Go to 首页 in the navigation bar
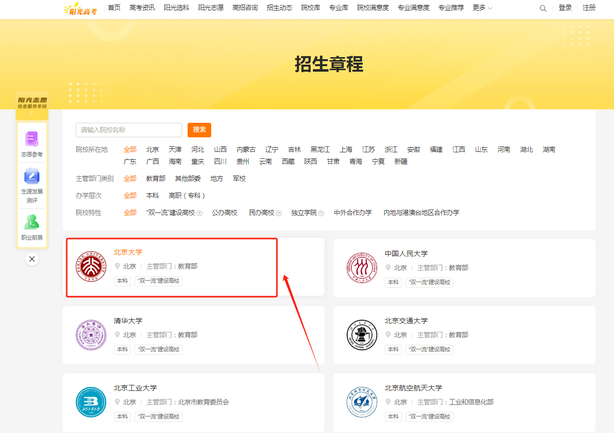The image size is (614, 433). click(114, 8)
